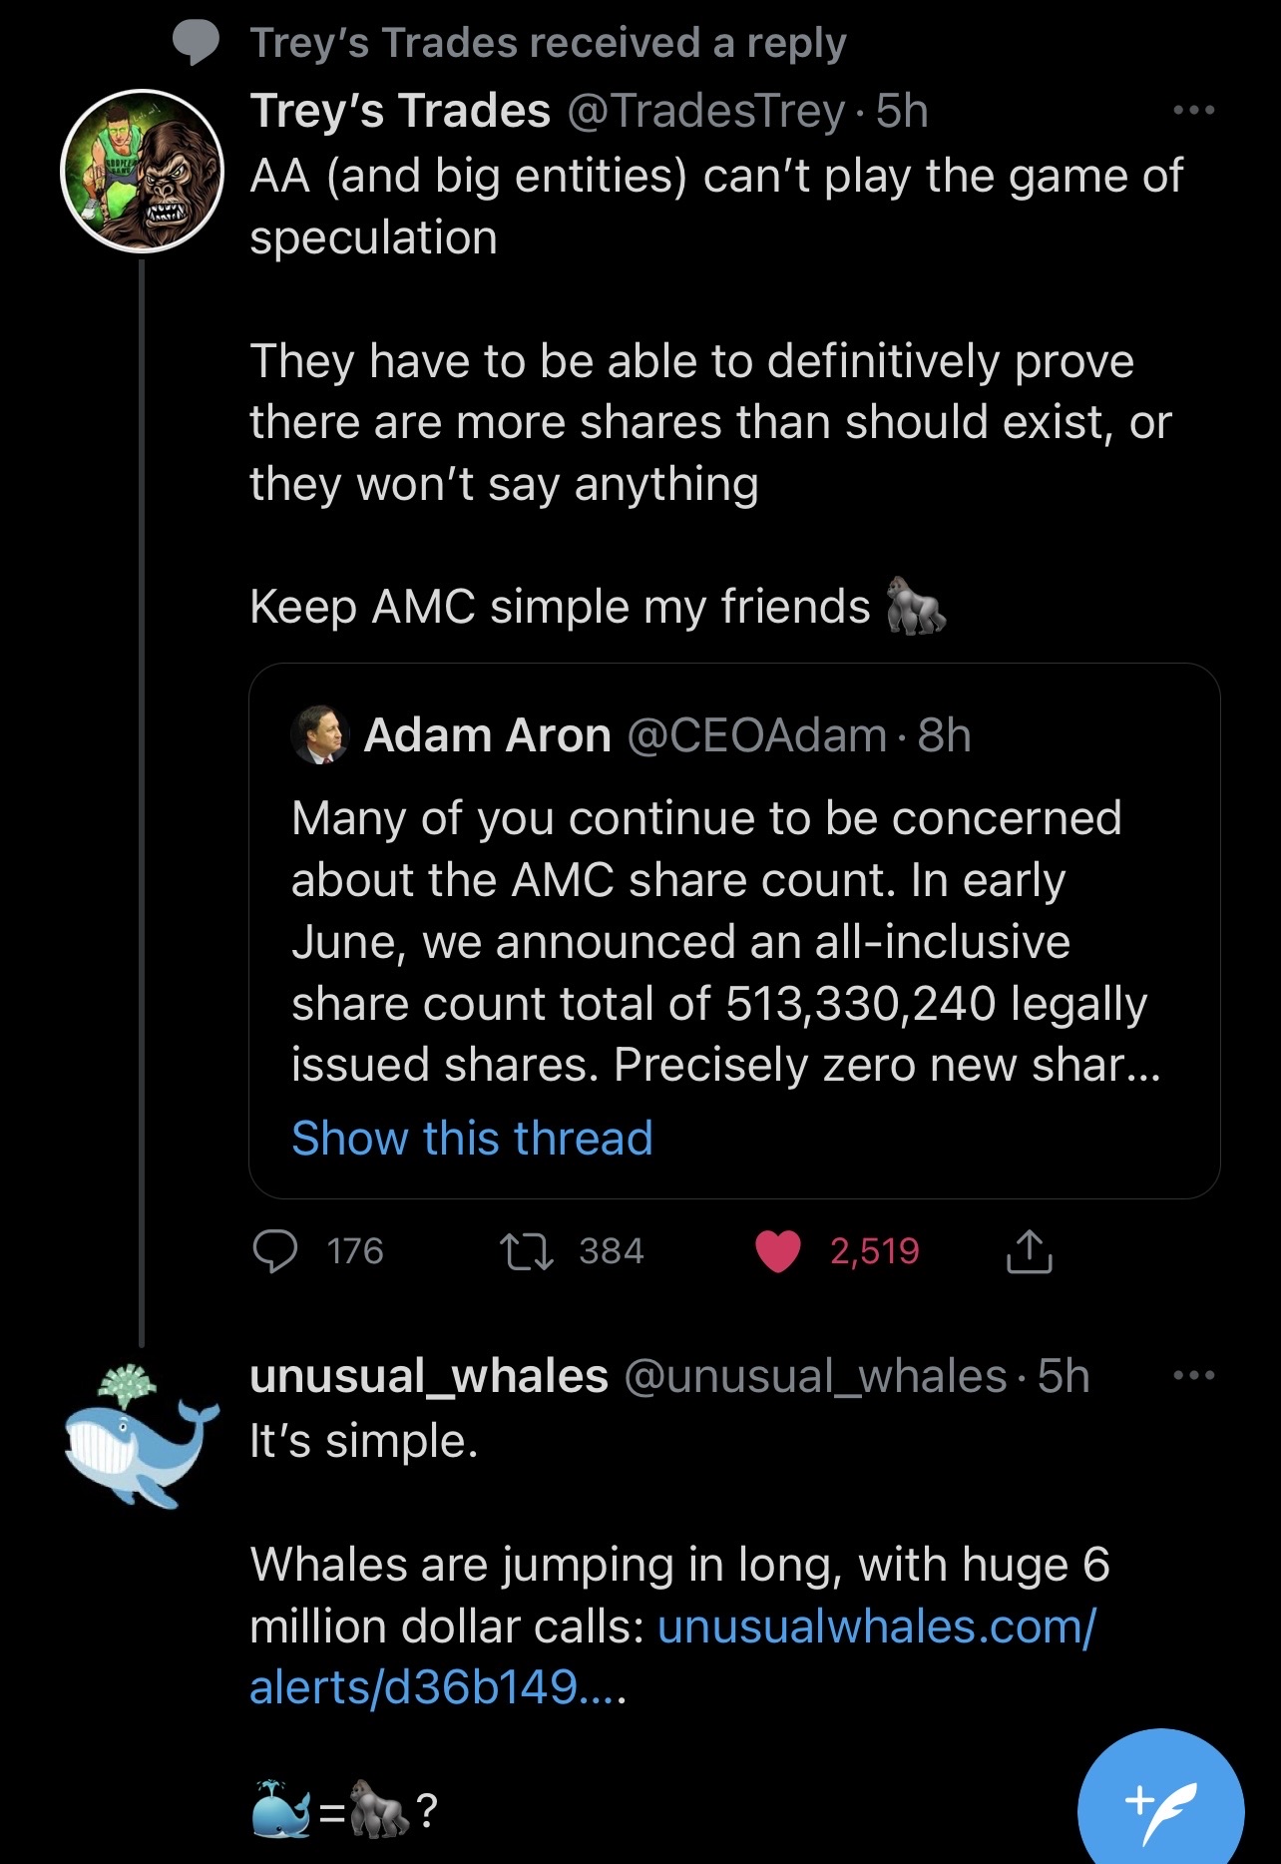Screen dimensions: 1281x1864
Task: Tap the reply bubble icon with 176
Action: 275,1251
